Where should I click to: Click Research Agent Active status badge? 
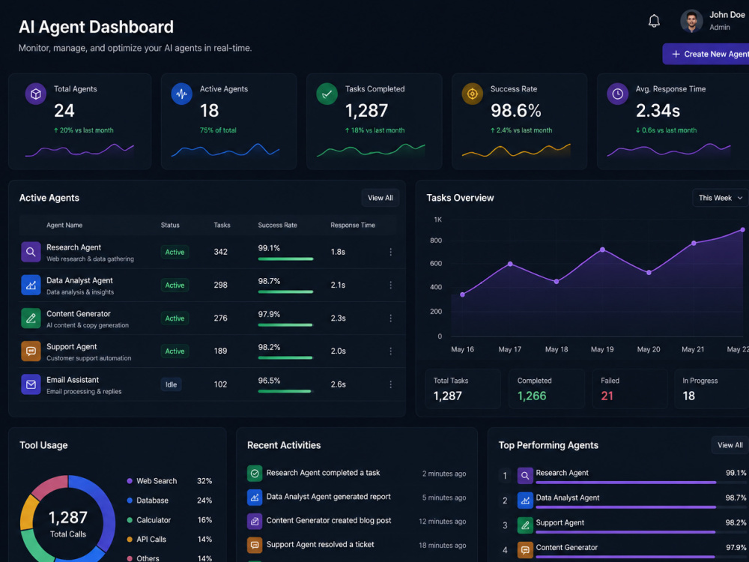tap(175, 252)
